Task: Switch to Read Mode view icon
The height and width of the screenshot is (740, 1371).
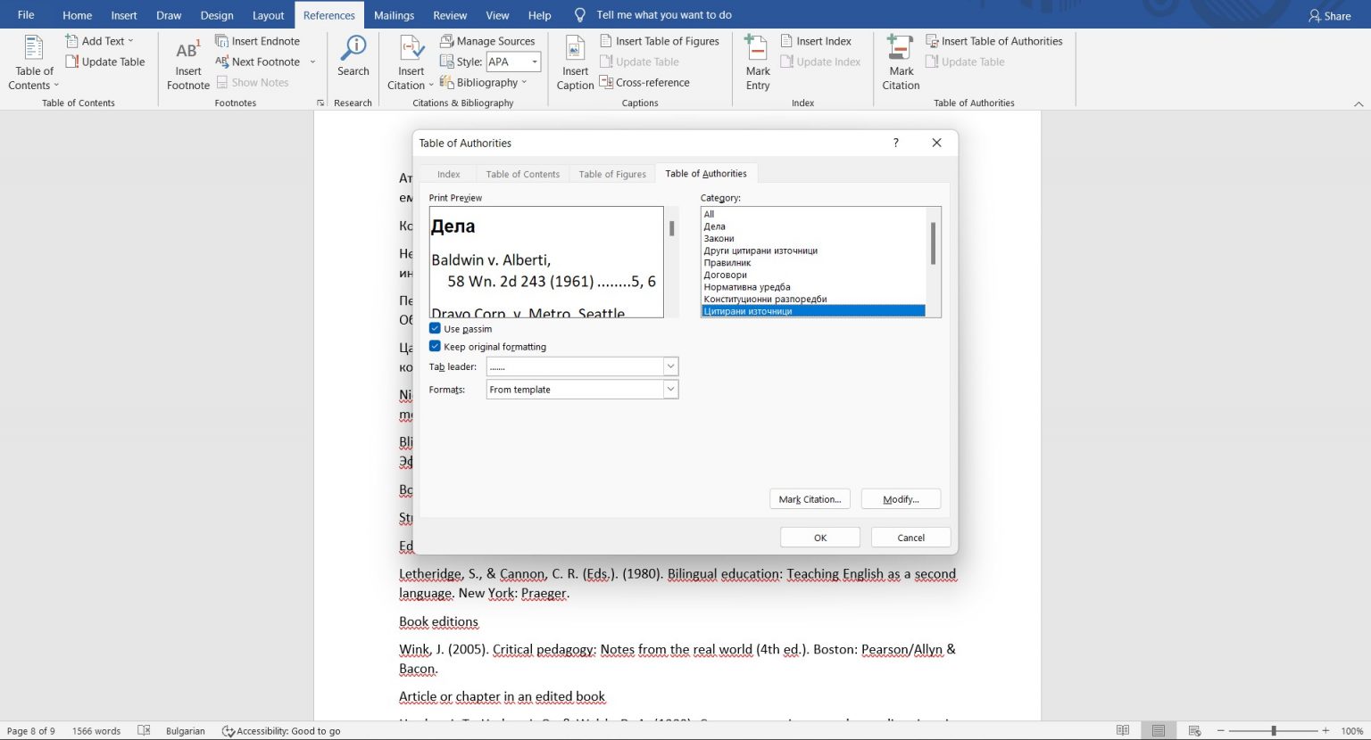Action: pos(1123,730)
